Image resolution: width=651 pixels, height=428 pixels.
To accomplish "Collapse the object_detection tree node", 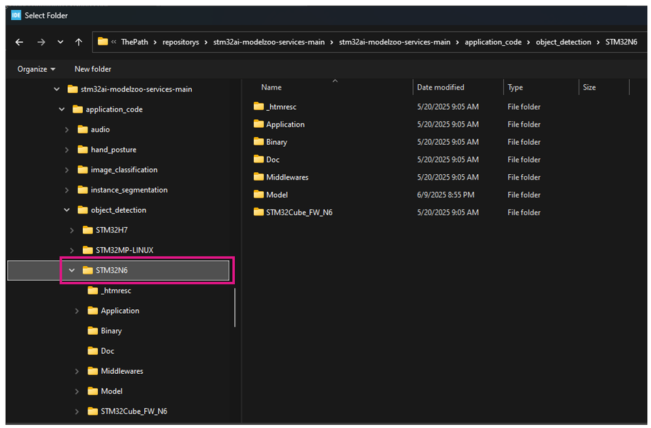I will (x=67, y=210).
